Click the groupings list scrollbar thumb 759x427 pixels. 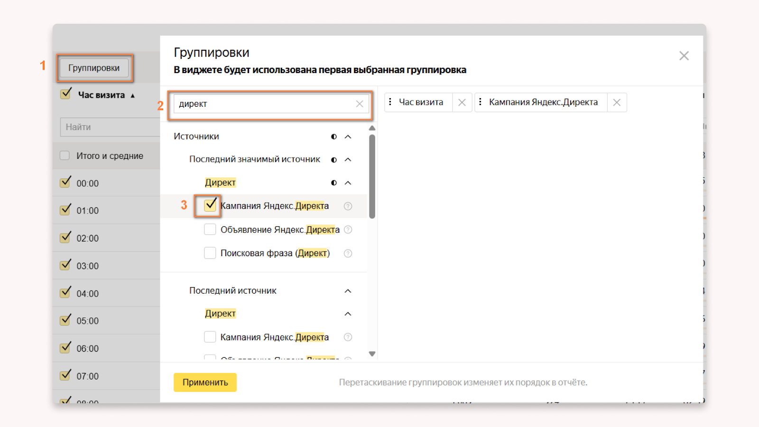pyautogui.click(x=372, y=176)
